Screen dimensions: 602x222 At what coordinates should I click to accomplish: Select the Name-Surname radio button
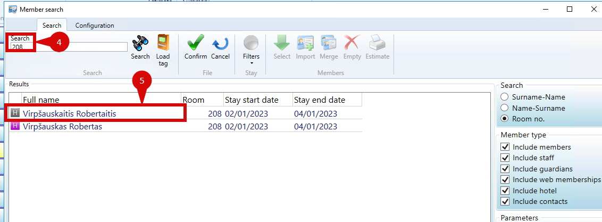point(505,108)
